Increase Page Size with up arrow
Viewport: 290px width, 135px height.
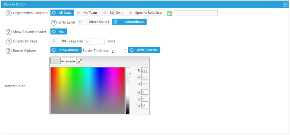105,40
